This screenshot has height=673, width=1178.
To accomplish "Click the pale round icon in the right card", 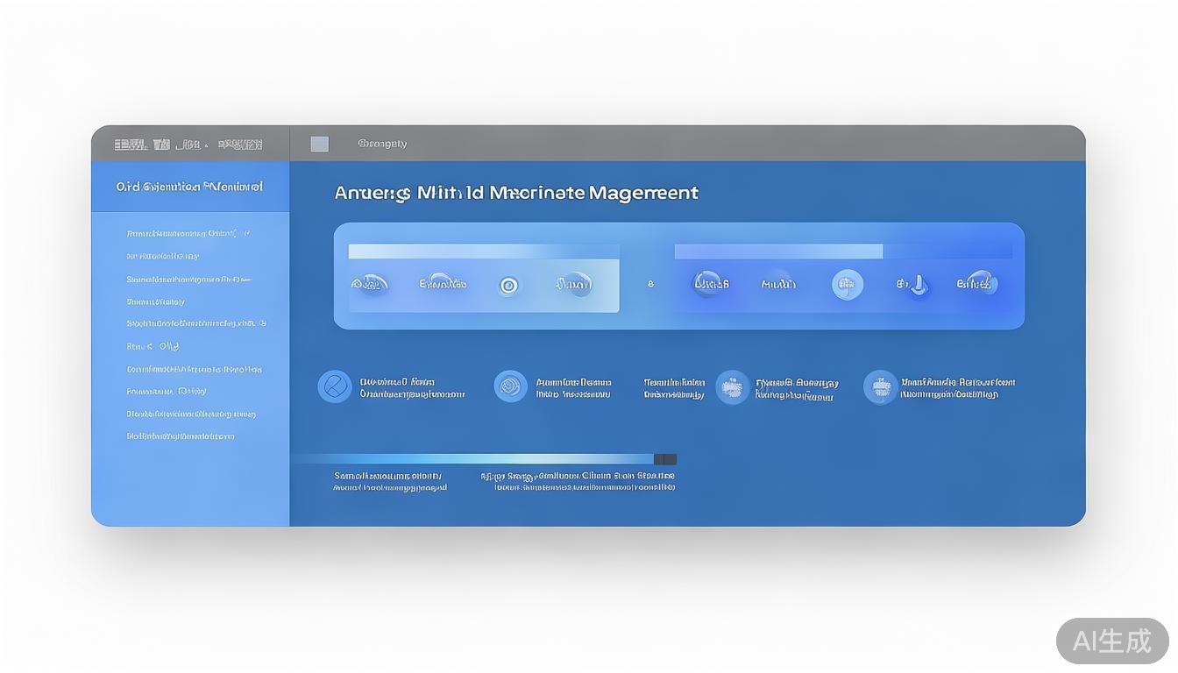I will coord(847,285).
